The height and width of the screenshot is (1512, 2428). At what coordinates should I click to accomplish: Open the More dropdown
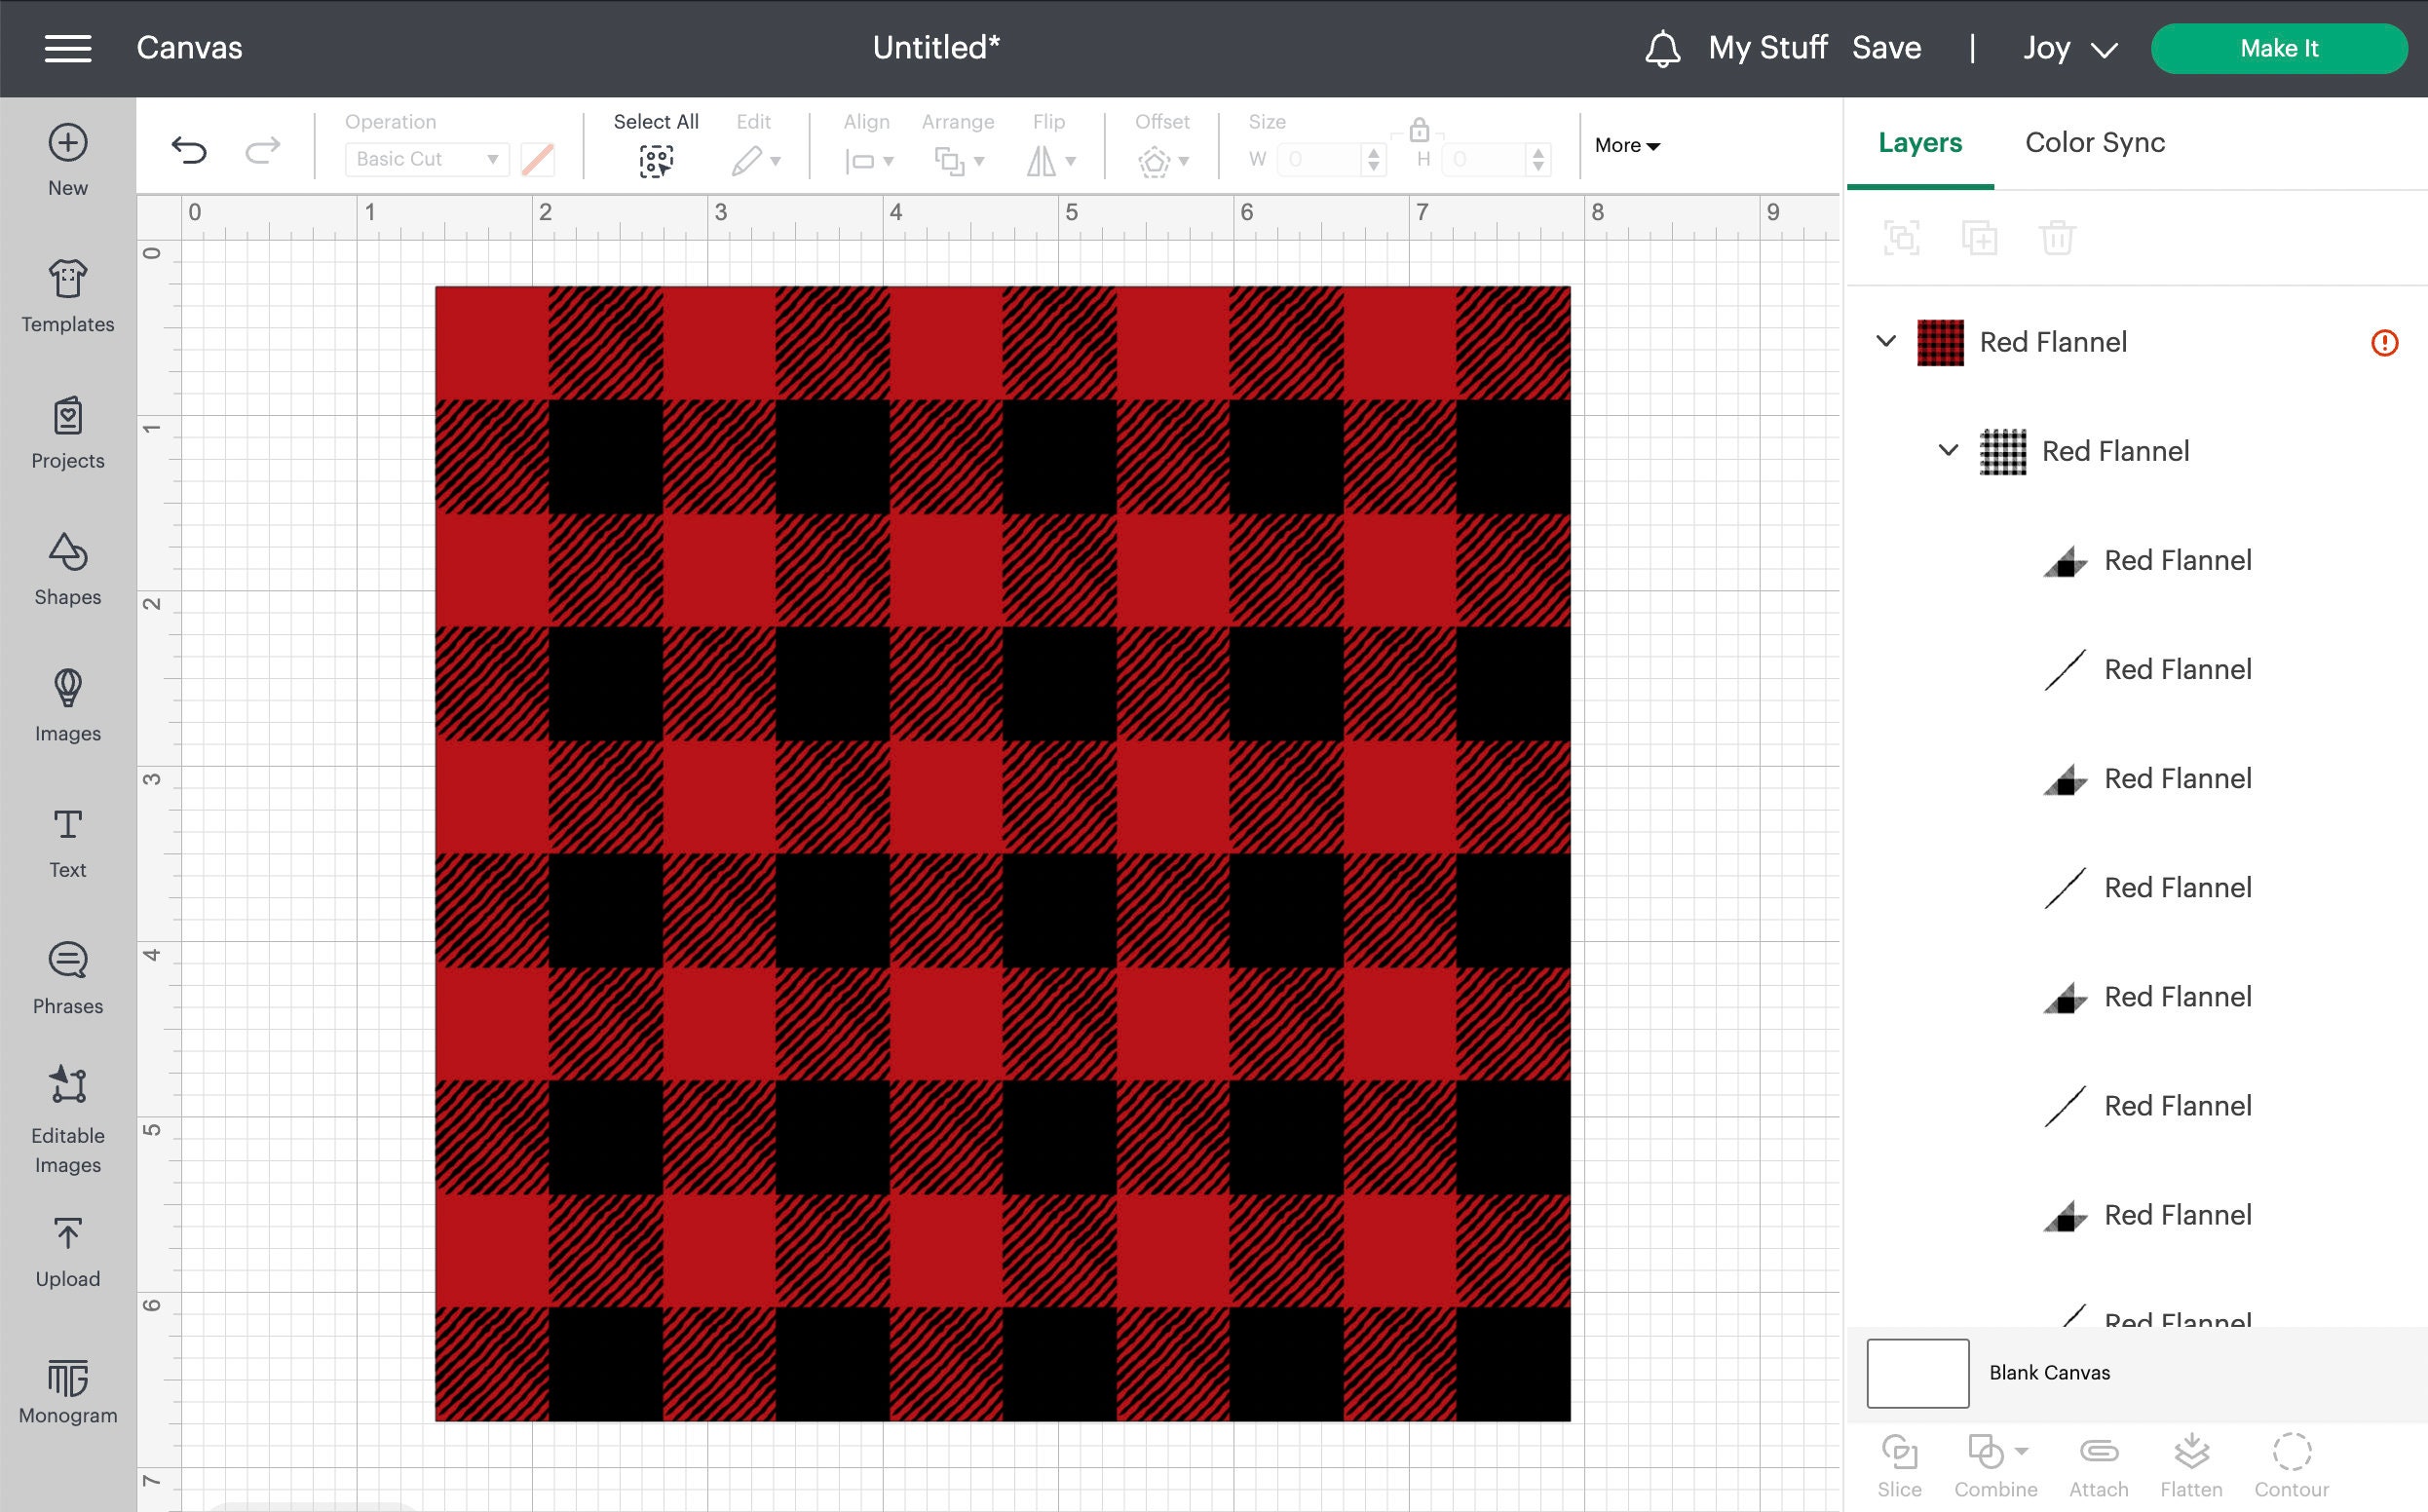pyautogui.click(x=1626, y=145)
